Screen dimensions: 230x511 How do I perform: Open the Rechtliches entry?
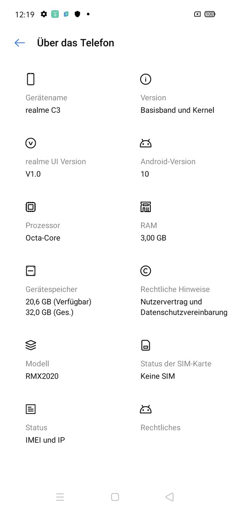coord(161,428)
